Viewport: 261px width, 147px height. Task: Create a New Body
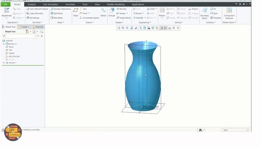56,18
